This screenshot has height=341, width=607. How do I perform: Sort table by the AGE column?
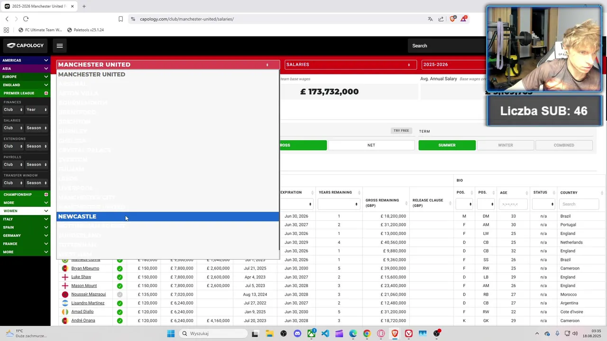(x=513, y=193)
